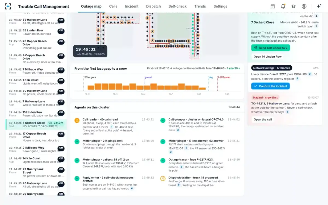Click the Reply writer check icon
This screenshot has height=205, width=328.
pyautogui.click(x=77, y=178)
